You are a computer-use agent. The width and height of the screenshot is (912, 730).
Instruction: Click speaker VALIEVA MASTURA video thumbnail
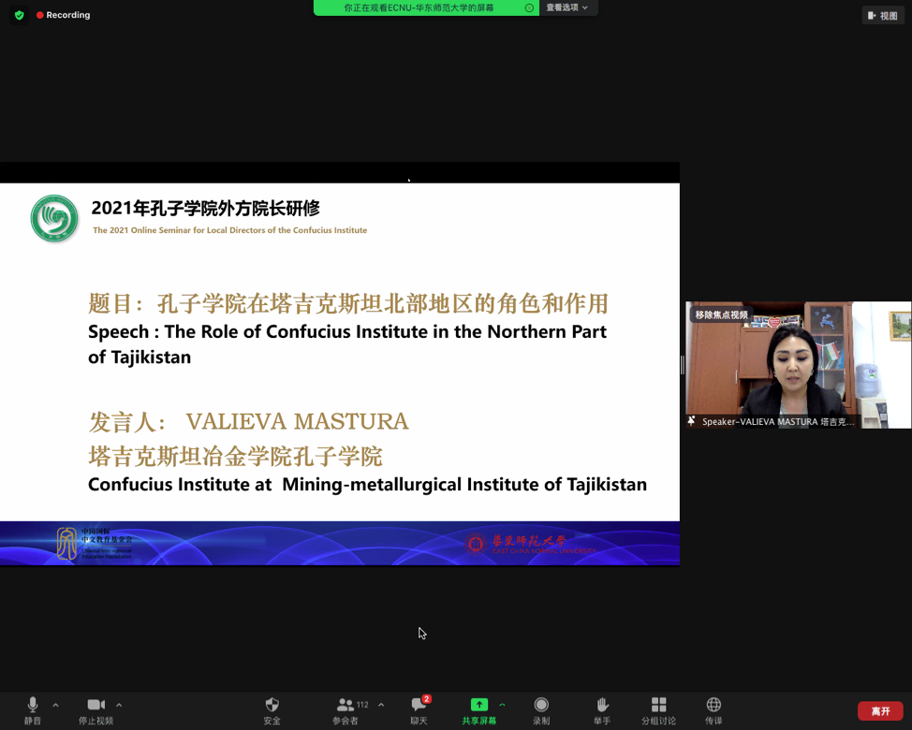(x=798, y=365)
